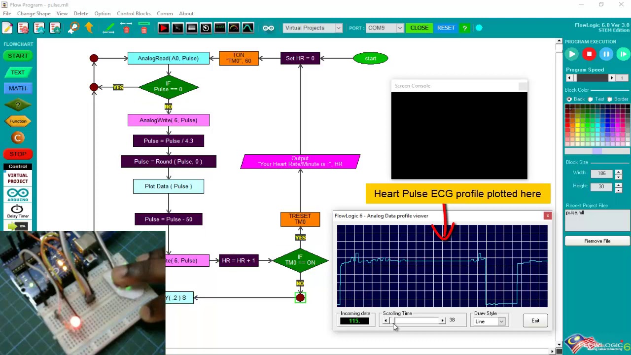Open the File menu
631x355 pixels.
click(x=7, y=13)
